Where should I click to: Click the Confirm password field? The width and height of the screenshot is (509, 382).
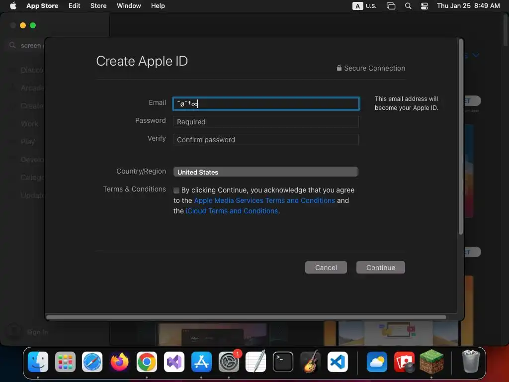(x=266, y=140)
